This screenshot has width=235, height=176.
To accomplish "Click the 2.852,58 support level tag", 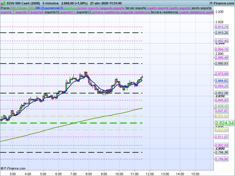I will 222,93.
